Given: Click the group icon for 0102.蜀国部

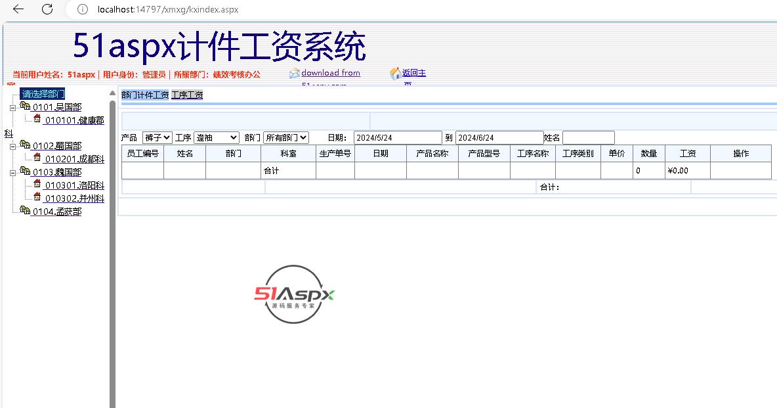Looking at the screenshot, I should (x=25, y=145).
